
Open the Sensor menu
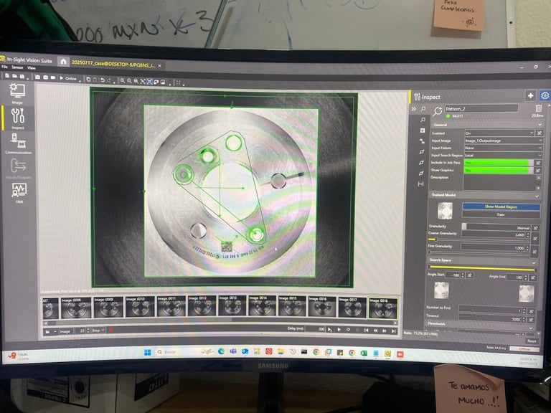pyautogui.click(x=17, y=67)
